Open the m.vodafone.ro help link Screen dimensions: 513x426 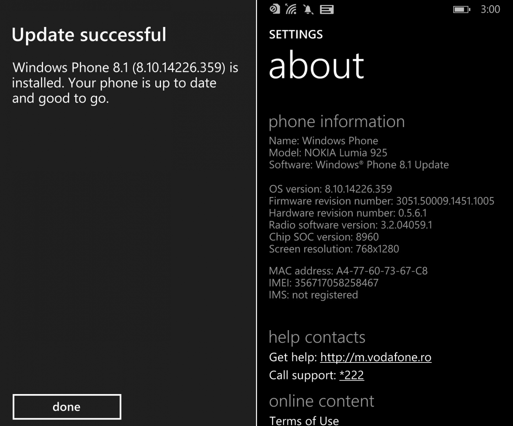(376, 357)
